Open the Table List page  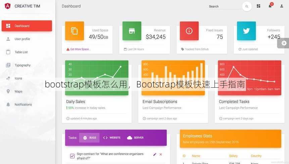click(21, 52)
